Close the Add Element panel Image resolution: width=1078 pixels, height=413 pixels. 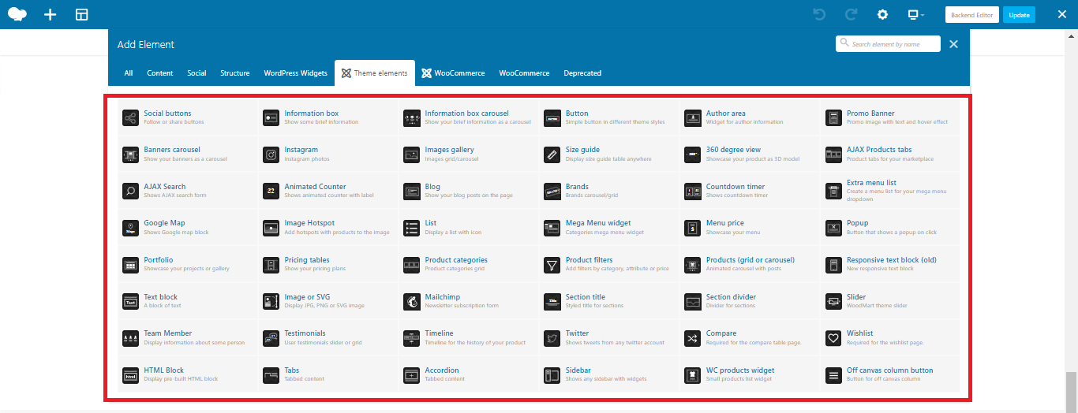tap(953, 44)
